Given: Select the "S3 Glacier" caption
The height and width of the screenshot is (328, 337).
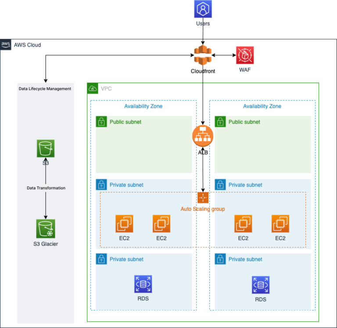Looking at the screenshot, I should 46,244.
